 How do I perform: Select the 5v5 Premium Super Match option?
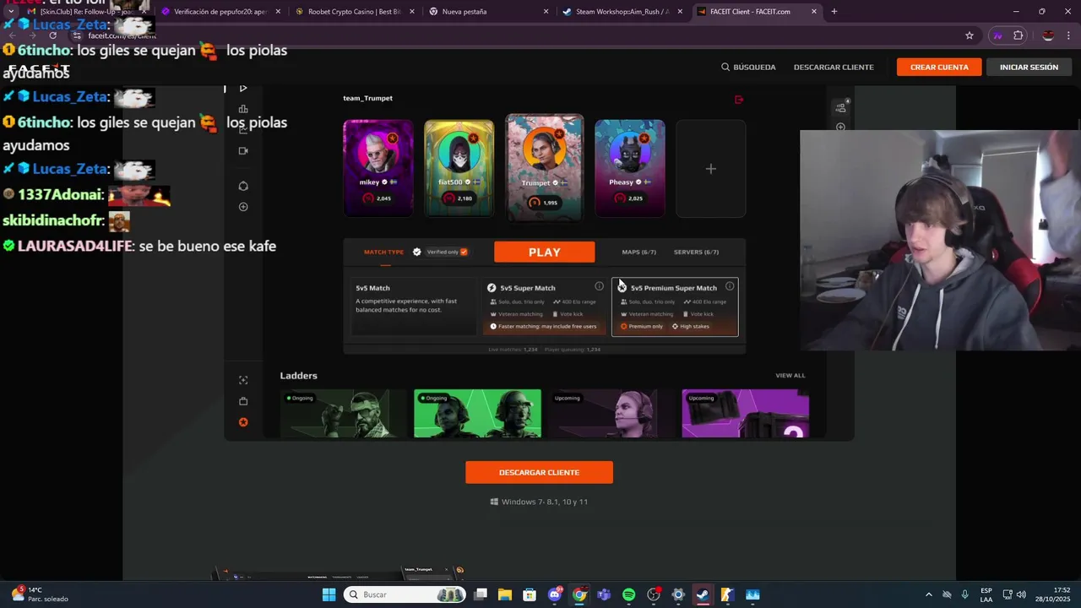[675, 307]
